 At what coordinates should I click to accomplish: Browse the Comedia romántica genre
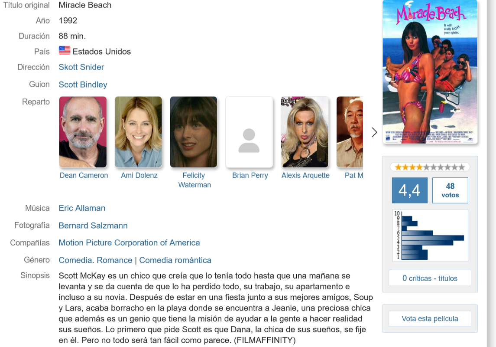(175, 260)
